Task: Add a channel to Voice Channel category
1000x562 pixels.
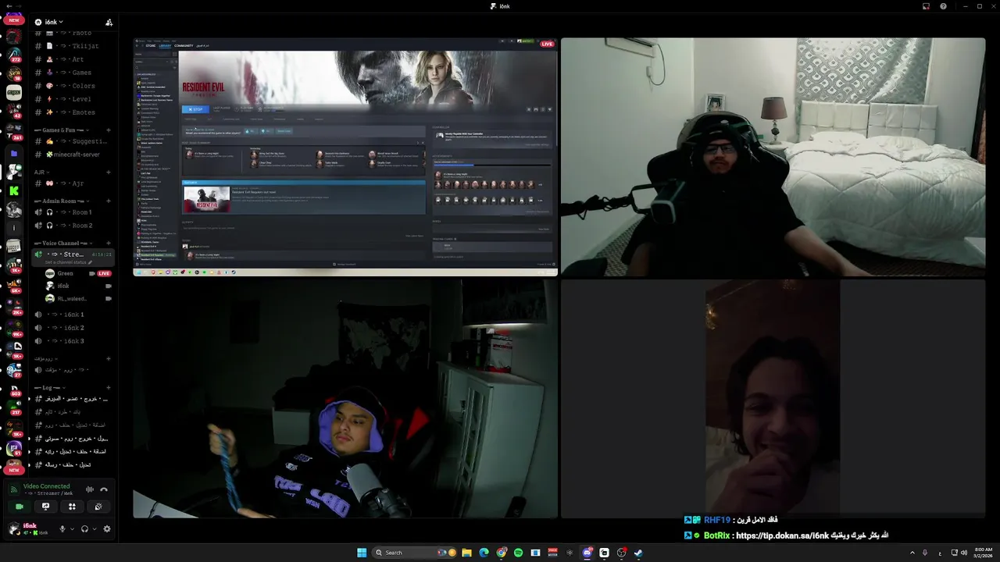Action: 109,243
